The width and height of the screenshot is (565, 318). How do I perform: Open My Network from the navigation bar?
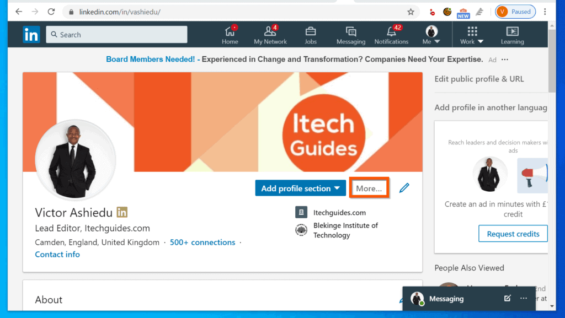270,33
